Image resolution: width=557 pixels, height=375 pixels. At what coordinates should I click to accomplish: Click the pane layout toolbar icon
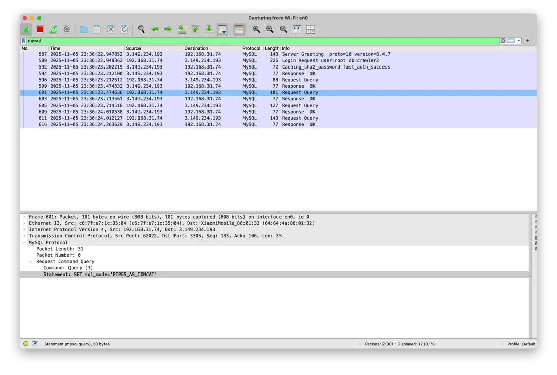click(310, 29)
